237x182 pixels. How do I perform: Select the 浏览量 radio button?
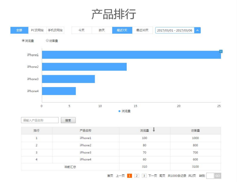(23, 40)
